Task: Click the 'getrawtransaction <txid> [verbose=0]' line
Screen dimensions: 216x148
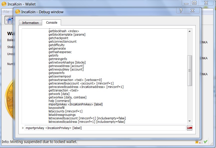Action: coord(75,80)
